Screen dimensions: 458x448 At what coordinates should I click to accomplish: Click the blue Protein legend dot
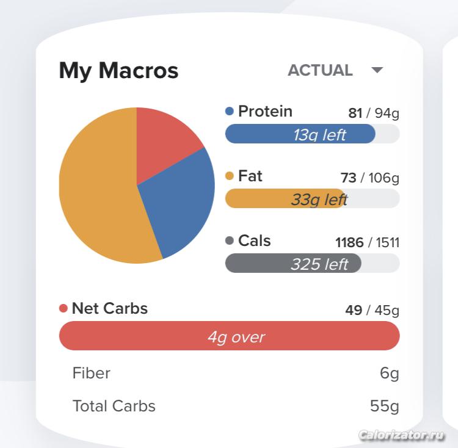click(230, 112)
